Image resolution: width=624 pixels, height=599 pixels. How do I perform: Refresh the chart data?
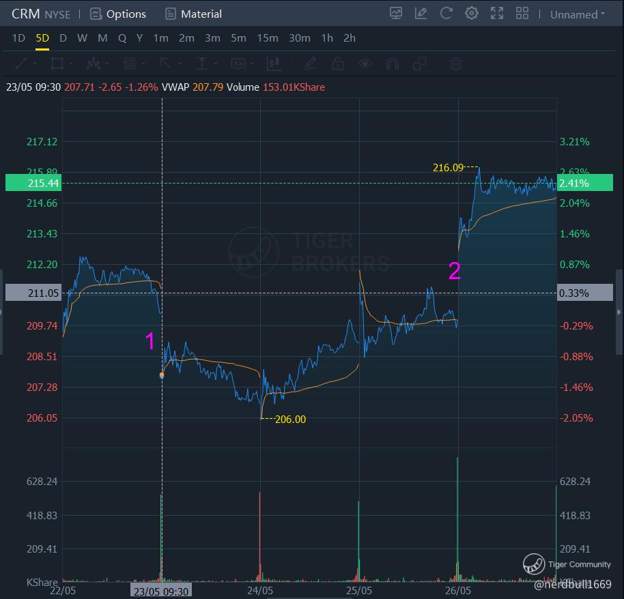(x=446, y=14)
